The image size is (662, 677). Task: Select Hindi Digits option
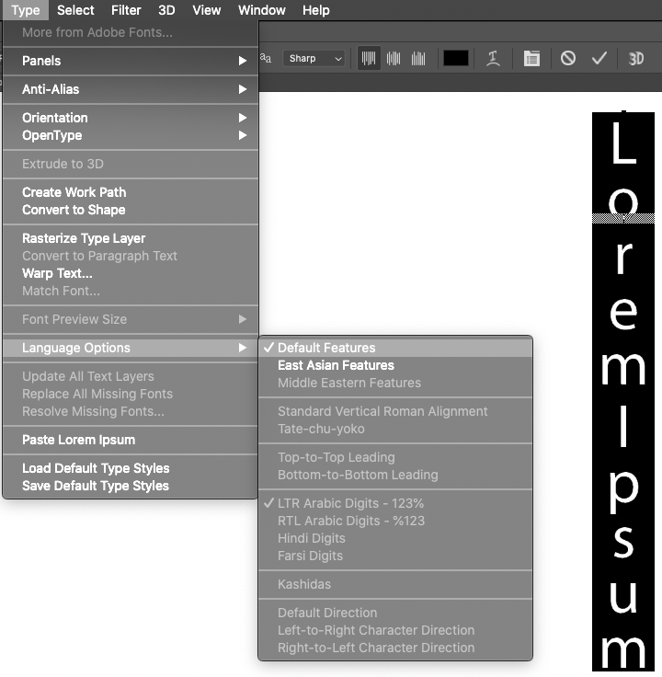pos(395,538)
